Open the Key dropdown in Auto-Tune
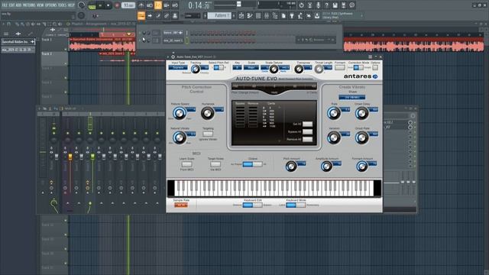 point(237,67)
